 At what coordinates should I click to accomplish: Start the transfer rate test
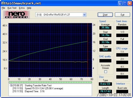(105, 15)
